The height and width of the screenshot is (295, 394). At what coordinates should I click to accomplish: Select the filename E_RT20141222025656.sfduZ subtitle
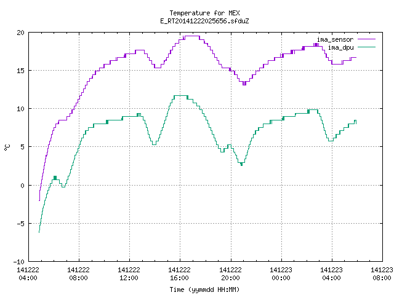click(x=204, y=21)
